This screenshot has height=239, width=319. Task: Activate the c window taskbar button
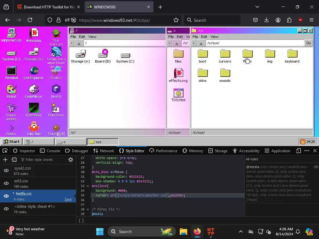71,142
